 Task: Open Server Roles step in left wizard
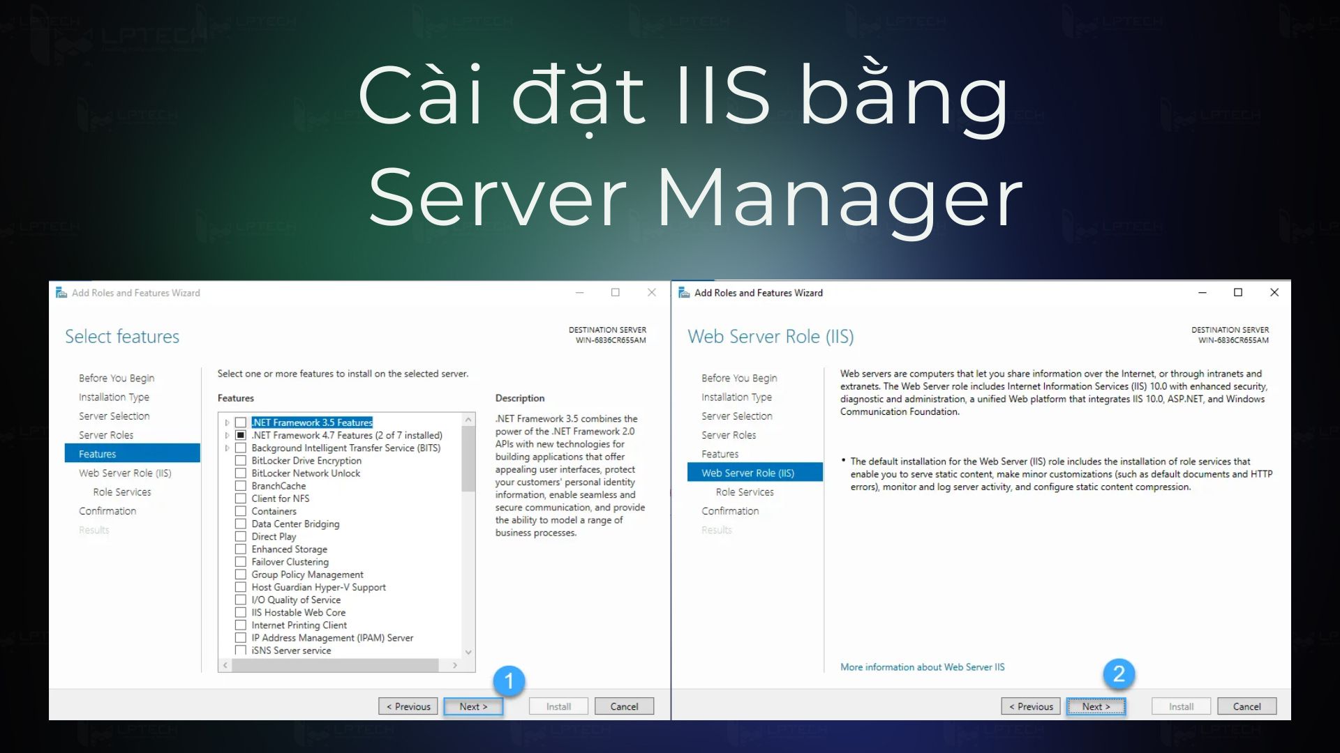[106, 435]
